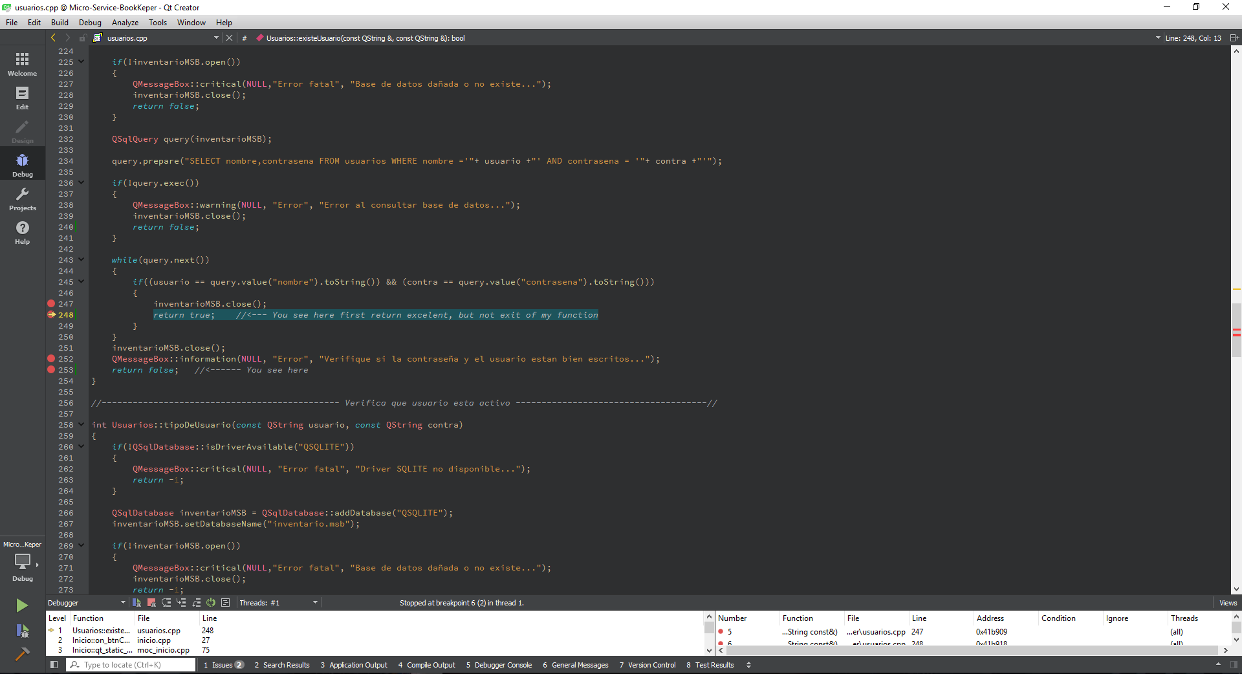The image size is (1242, 674).
Task: Open the Analyze menu
Action: (125, 23)
